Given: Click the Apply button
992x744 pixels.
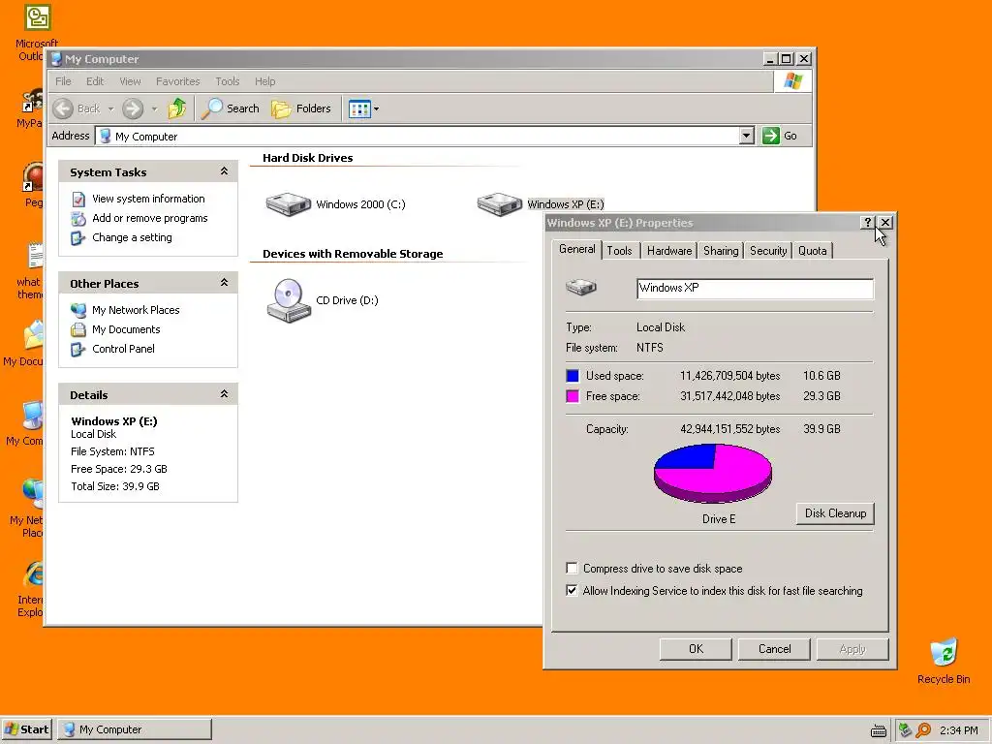Looking at the screenshot, I should click(852, 649).
